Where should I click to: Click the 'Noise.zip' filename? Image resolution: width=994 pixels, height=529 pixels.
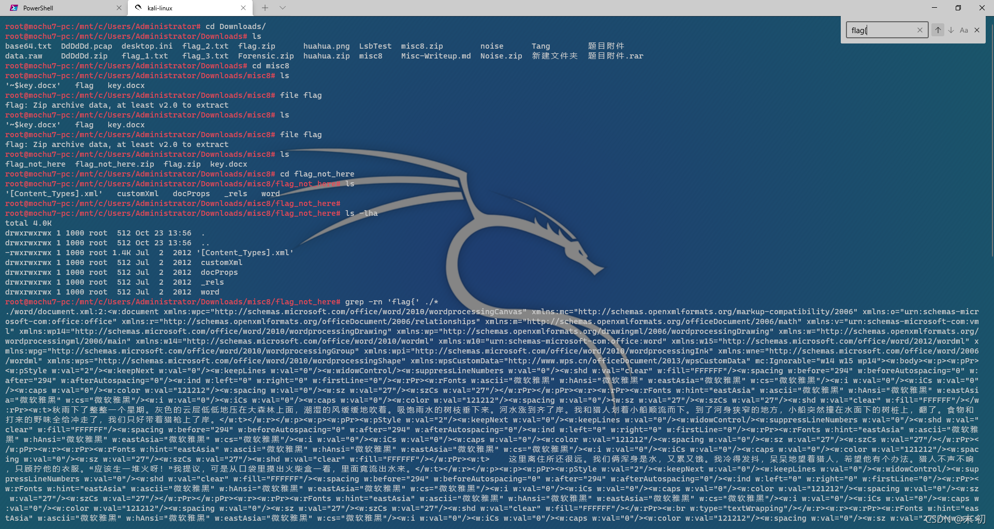pyautogui.click(x=501, y=56)
